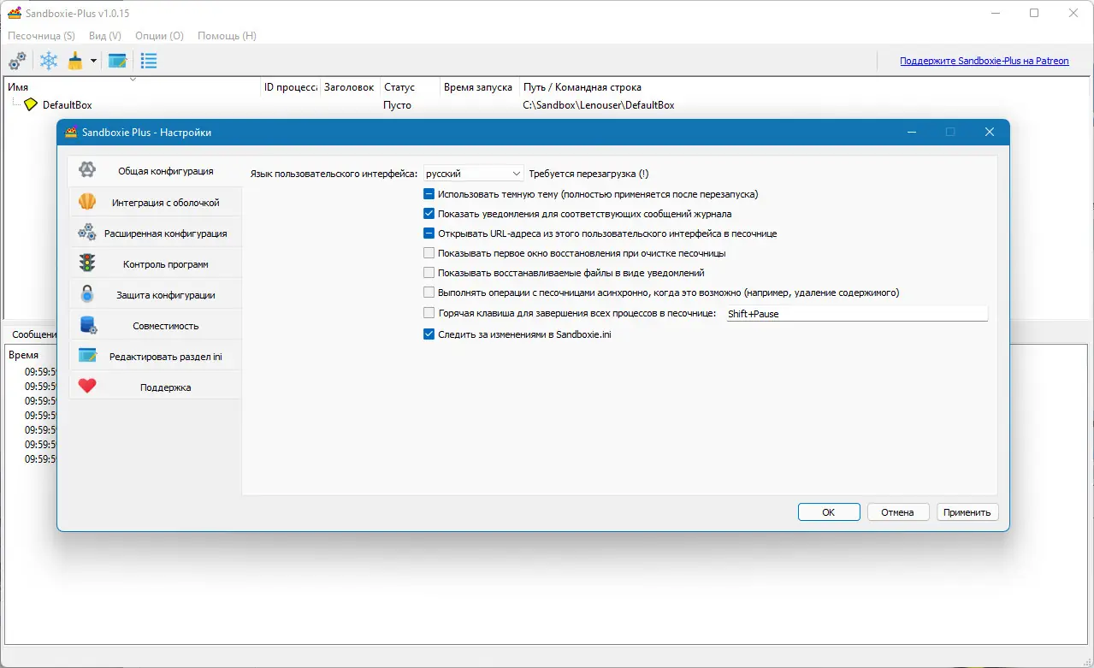Enable Показывать восстанавливаемые файлы в виде уведомлений
Screen dimensions: 1094x668
coord(429,273)
